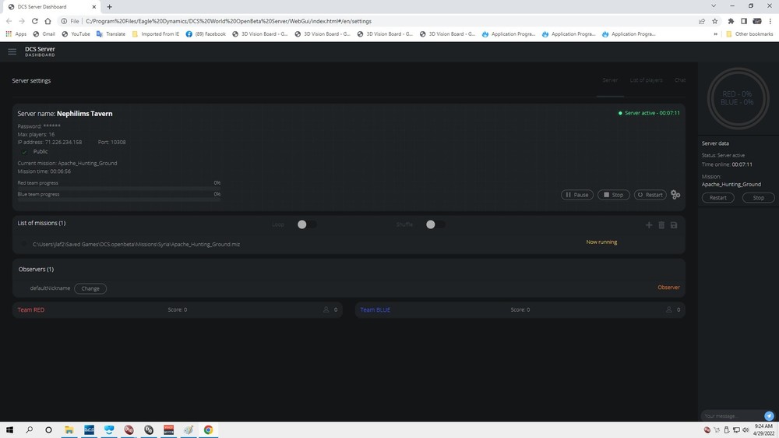Open Mixed Reality Portal taskbar icon
The height and width of the screenshot is (438, 779).
click(x=109, y=429)
